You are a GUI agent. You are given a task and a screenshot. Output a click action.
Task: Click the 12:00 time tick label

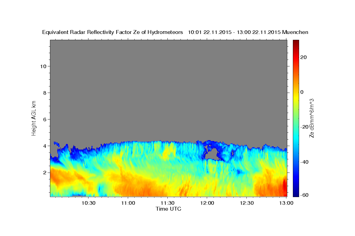[x=207, y=203]
